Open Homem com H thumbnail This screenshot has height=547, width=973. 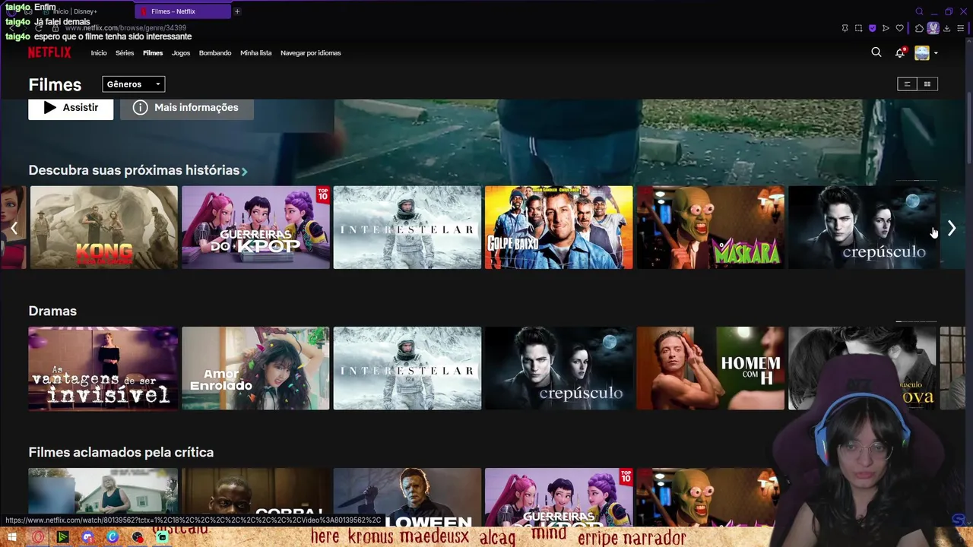710,368
